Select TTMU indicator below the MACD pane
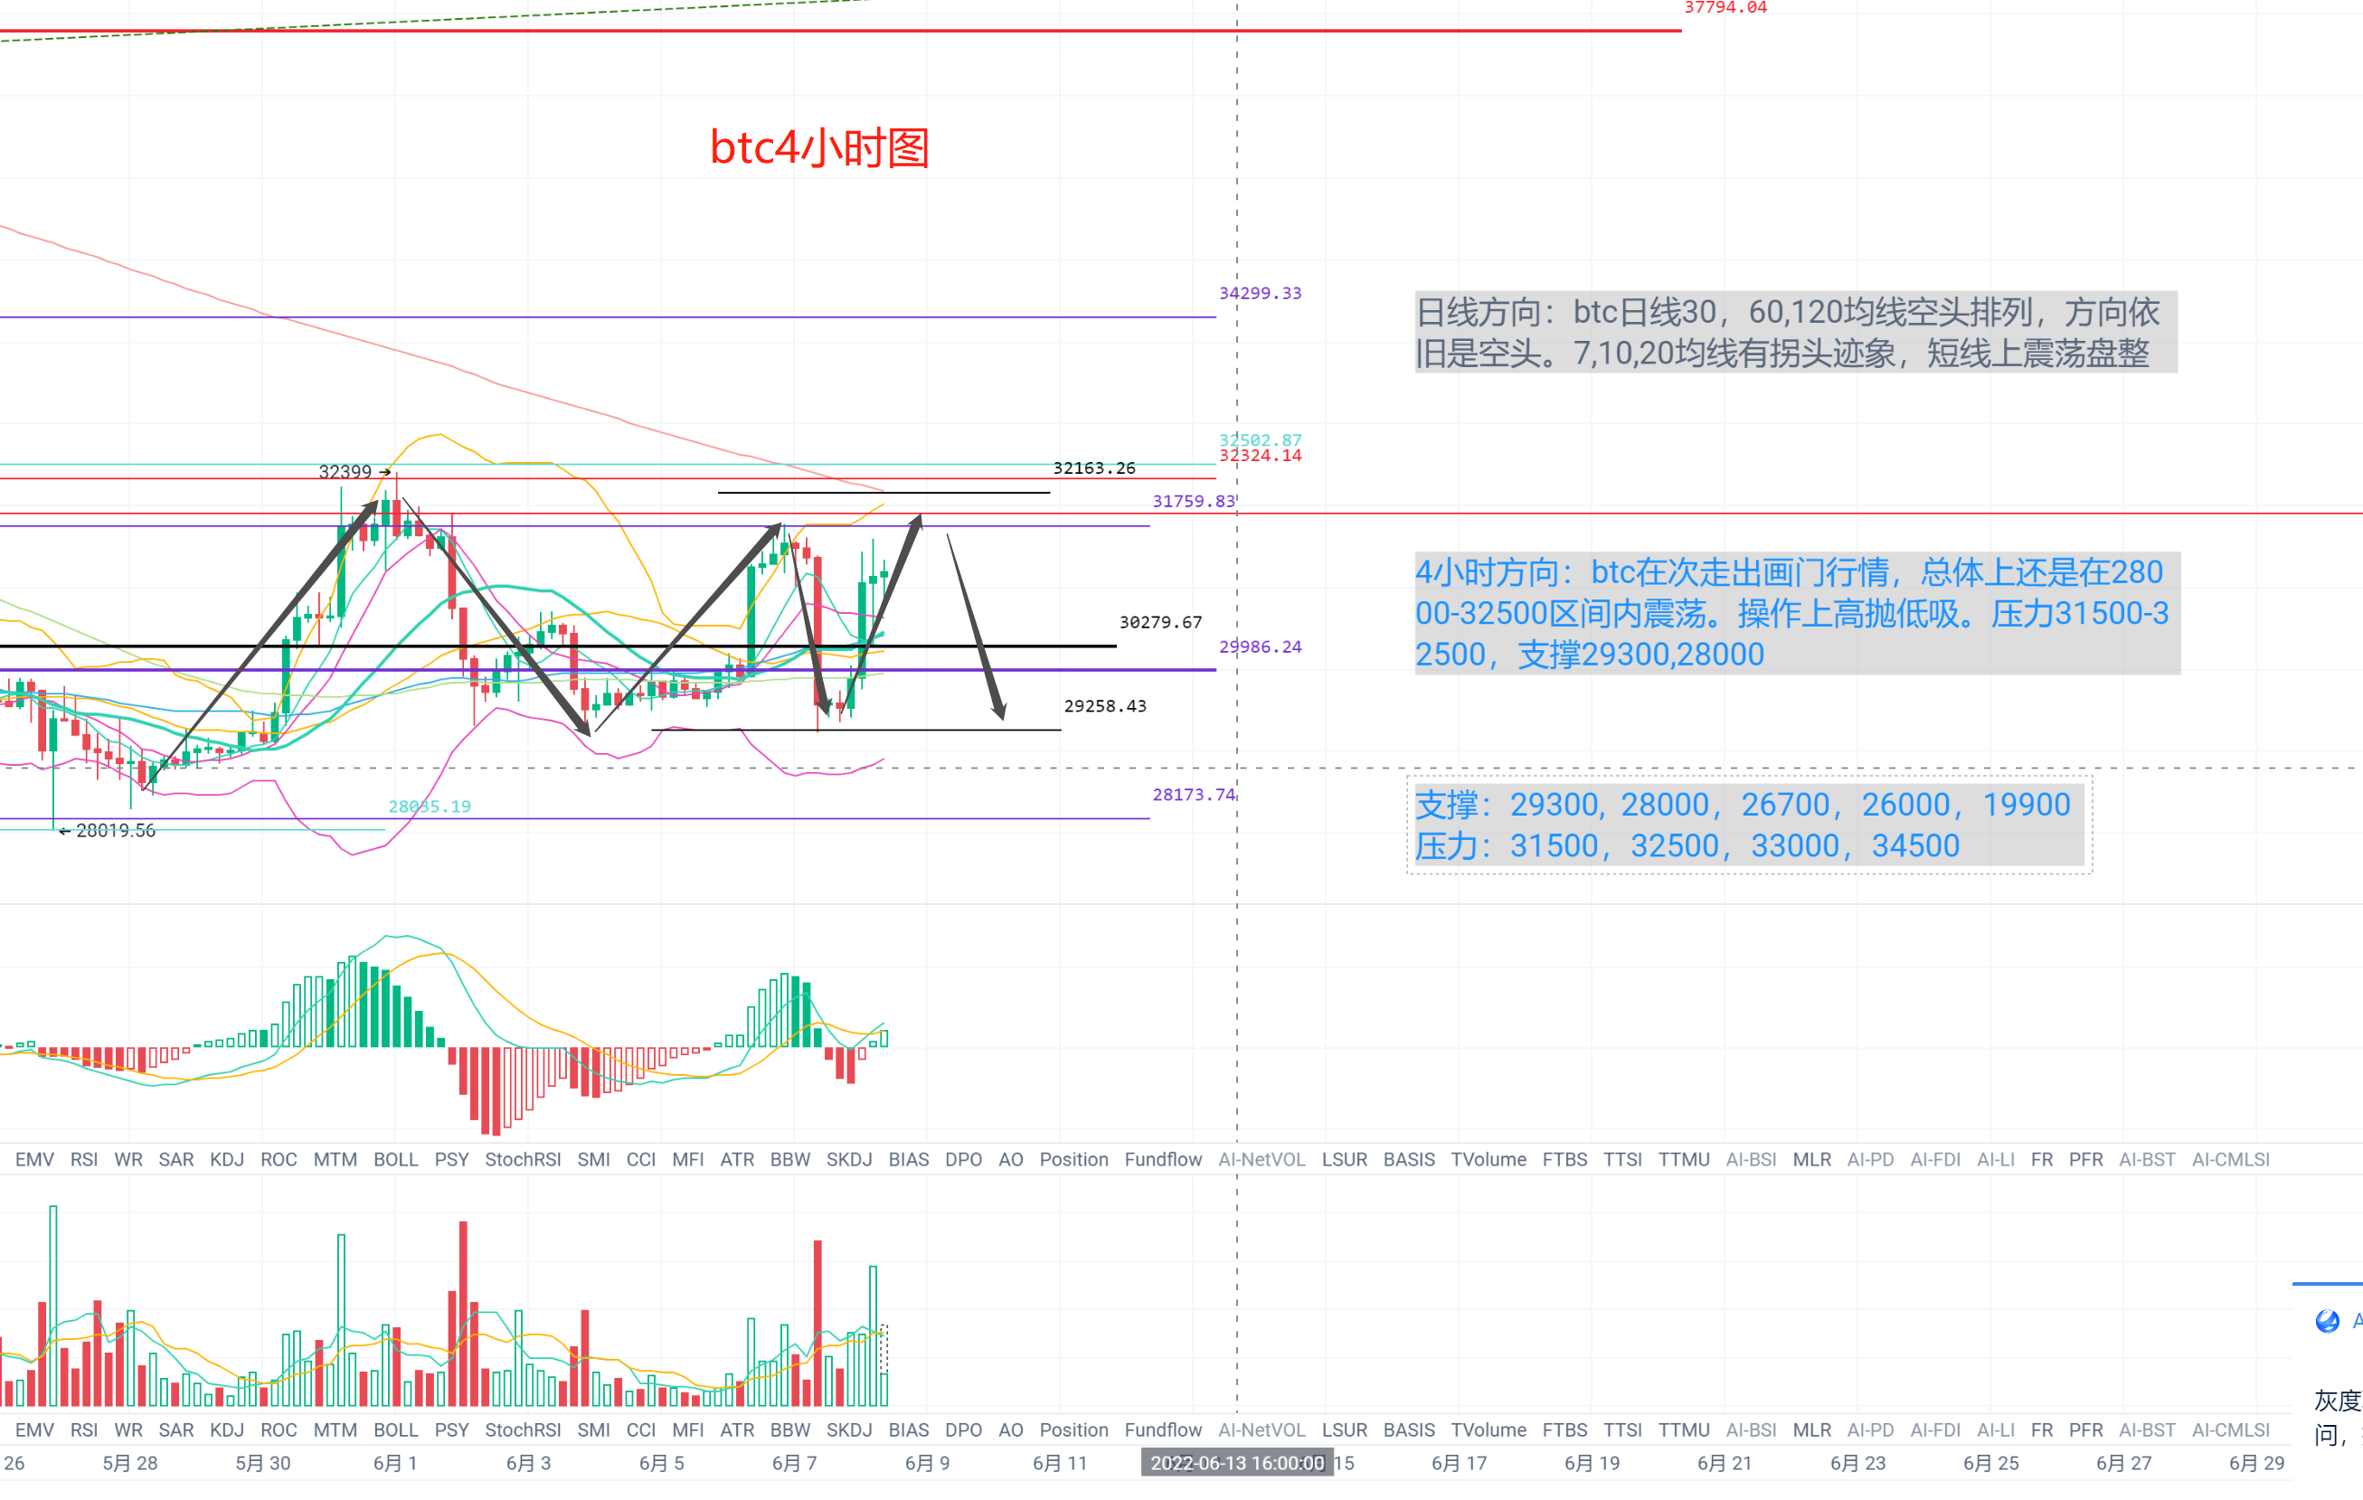Viewport: 2363px width, 1500px height. pos(1685,1159)
